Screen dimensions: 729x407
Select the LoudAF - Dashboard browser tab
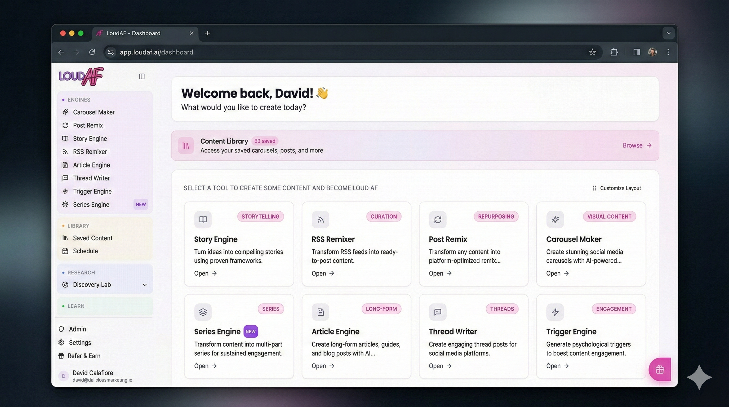pos(133,33)
